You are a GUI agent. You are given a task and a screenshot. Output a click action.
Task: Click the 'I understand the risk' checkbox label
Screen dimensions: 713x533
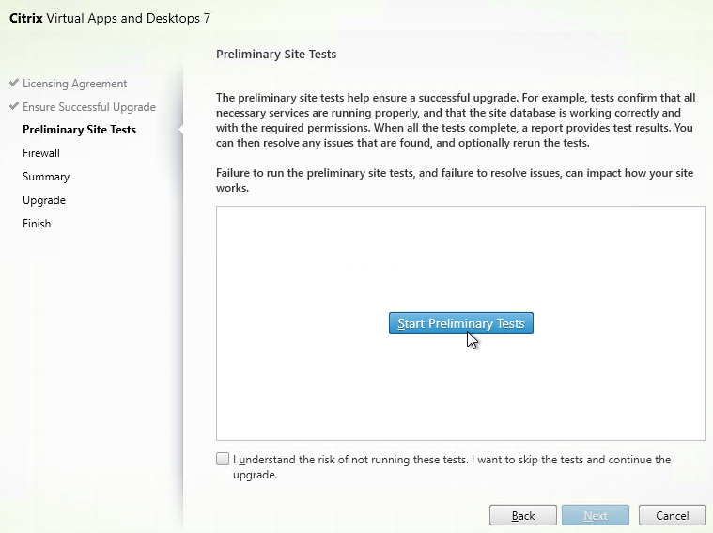tap(452, 467)
